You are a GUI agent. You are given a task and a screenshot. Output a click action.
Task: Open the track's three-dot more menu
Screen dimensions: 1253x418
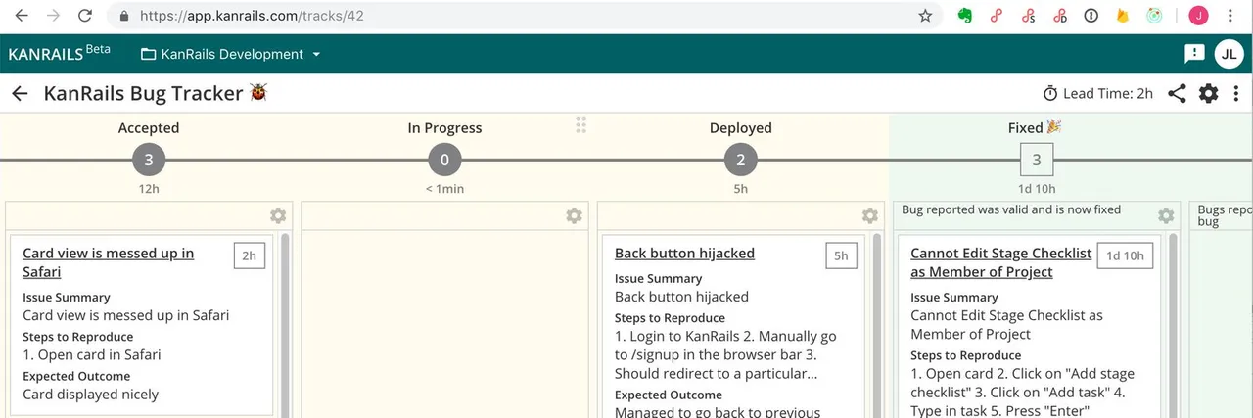coord(1236,93)
